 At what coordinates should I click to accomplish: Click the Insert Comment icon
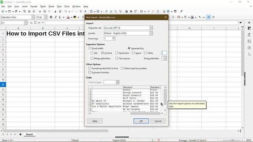[153, 11]
